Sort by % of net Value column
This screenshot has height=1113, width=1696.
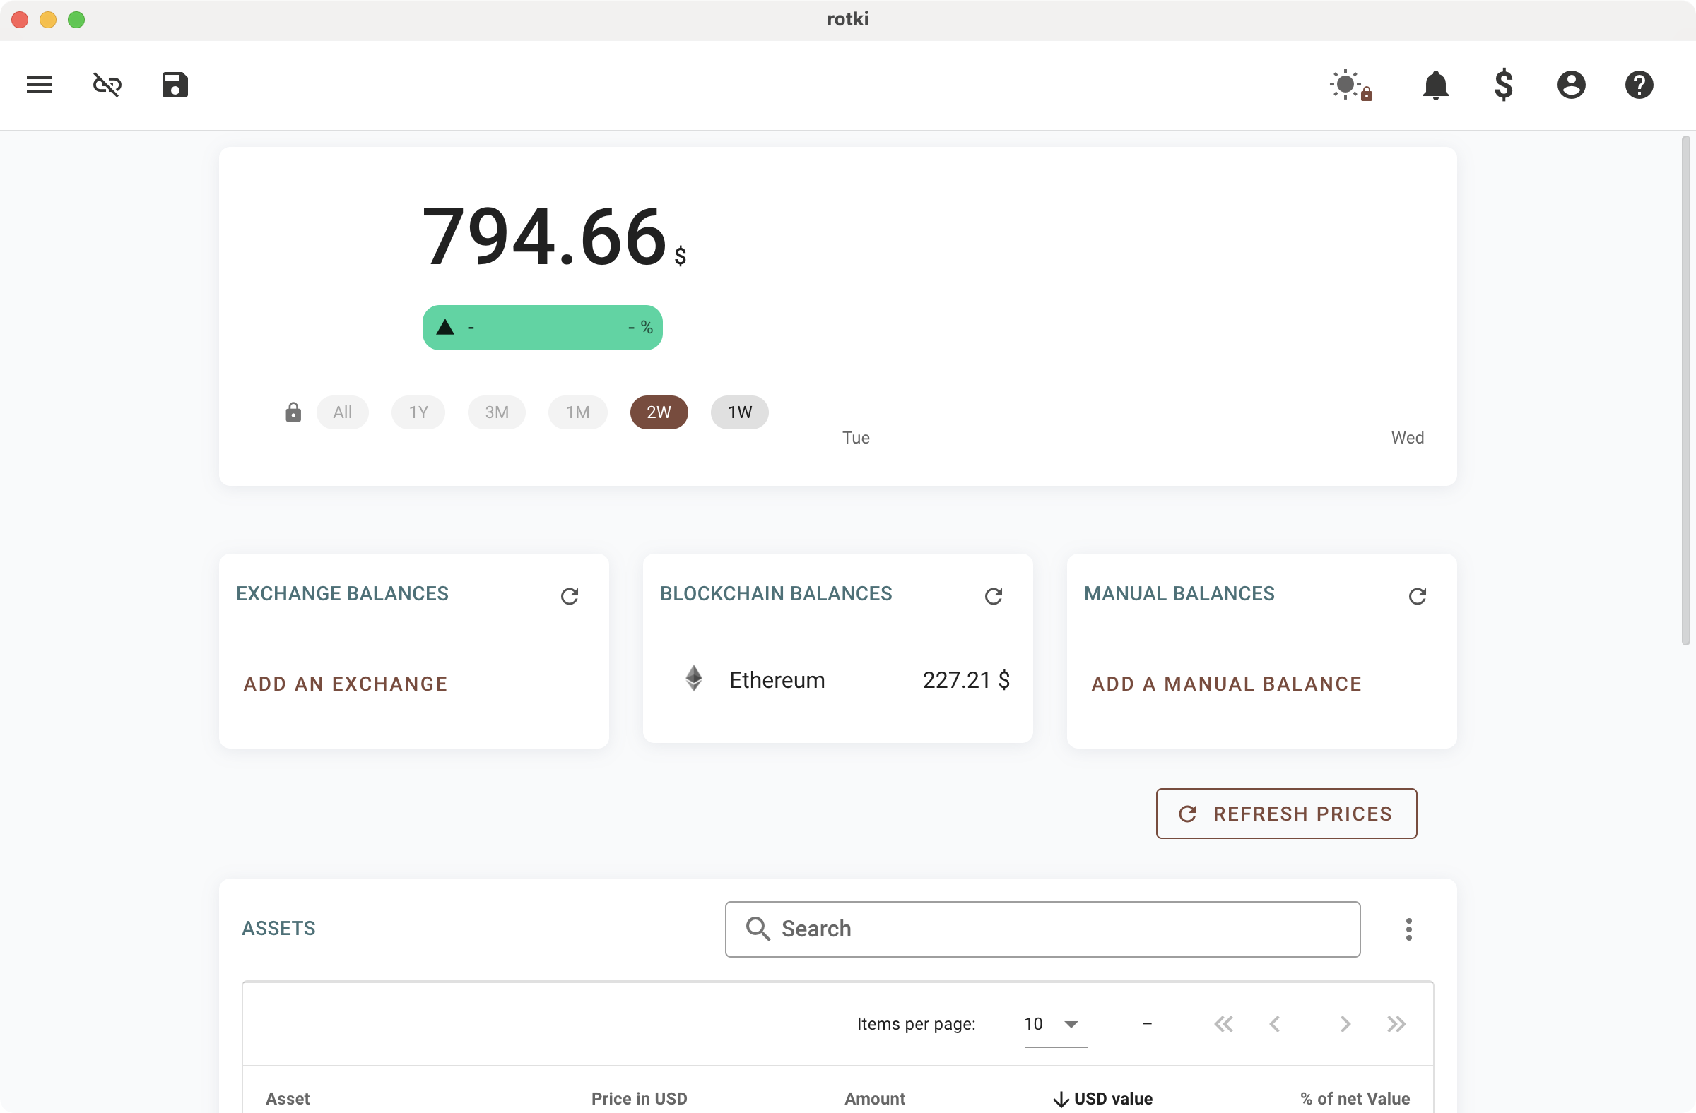point(1355,1098)
